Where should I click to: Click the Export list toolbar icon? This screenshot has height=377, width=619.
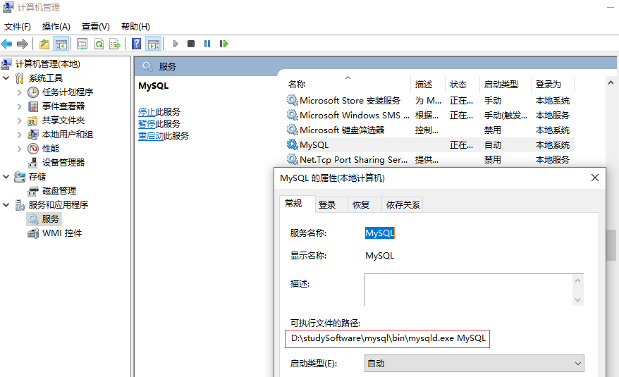click(x=115, y=44)
